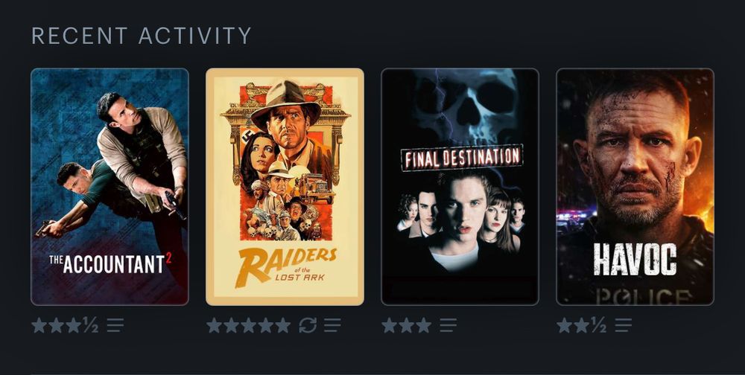Select the third star under Final Destination
The width and height of the screenshot is (745, 375).
pyautogui.click(x=424, y=325)
